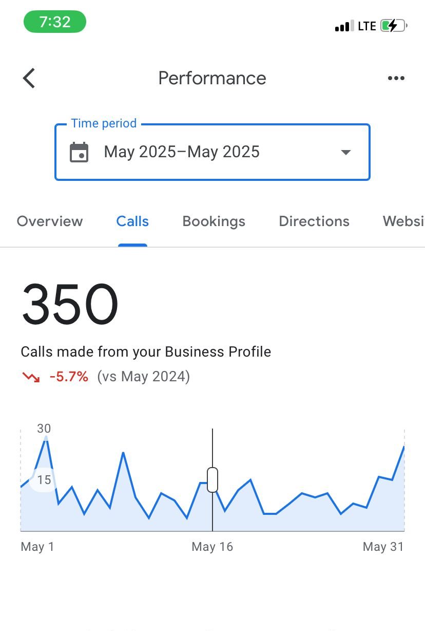
Task: Tap the green 7:32 time pill
Action: tap(55, 22)
